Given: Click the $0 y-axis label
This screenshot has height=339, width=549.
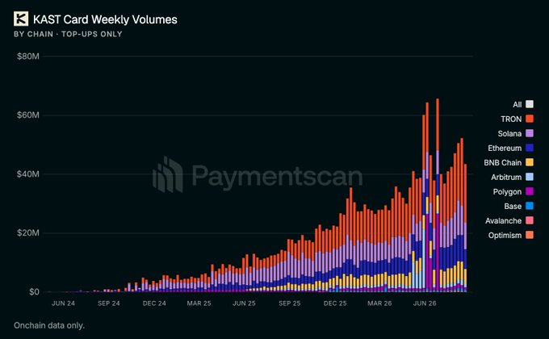Looking at the screenshot, I should click(x=34, y=291).
